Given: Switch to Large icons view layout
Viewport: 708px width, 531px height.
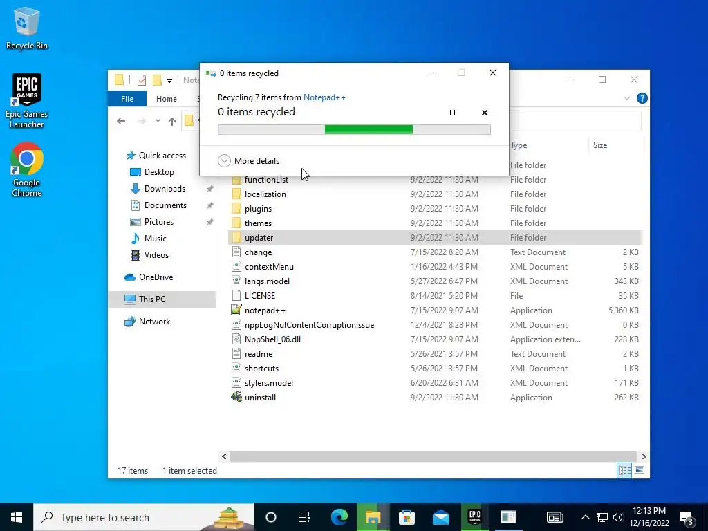Looking at the screenshot, I should pos(640,470).
